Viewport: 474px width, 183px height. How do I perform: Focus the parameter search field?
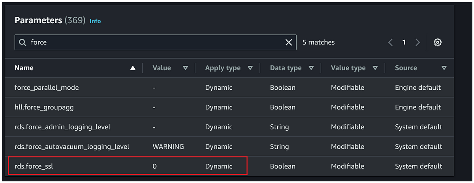coord(156,42)
